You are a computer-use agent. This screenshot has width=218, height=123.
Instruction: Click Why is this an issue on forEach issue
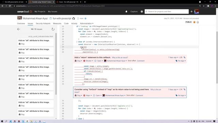coord(156,90)
